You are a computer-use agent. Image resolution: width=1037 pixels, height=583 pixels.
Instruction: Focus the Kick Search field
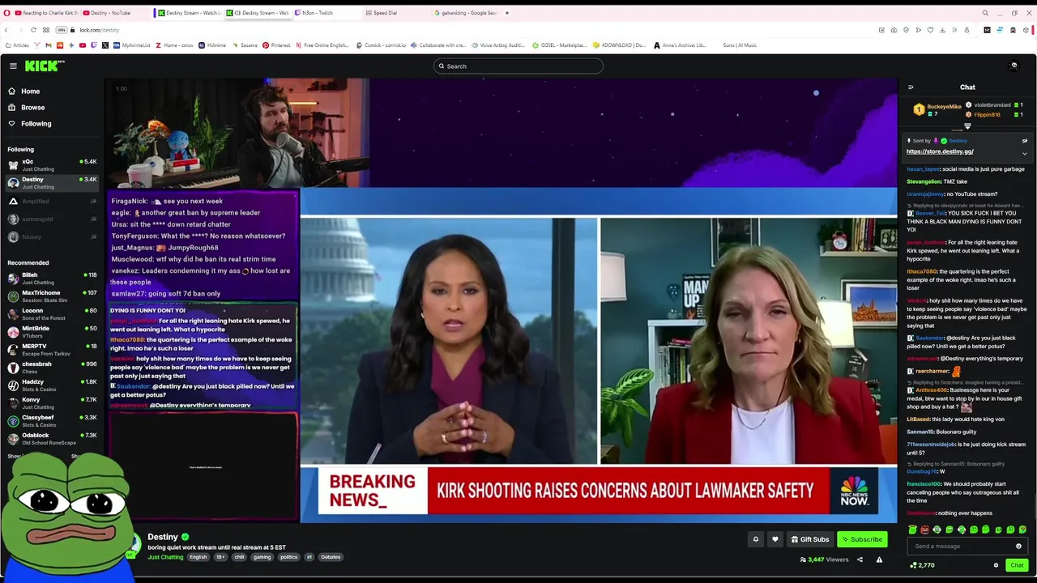tap(518, 66)
